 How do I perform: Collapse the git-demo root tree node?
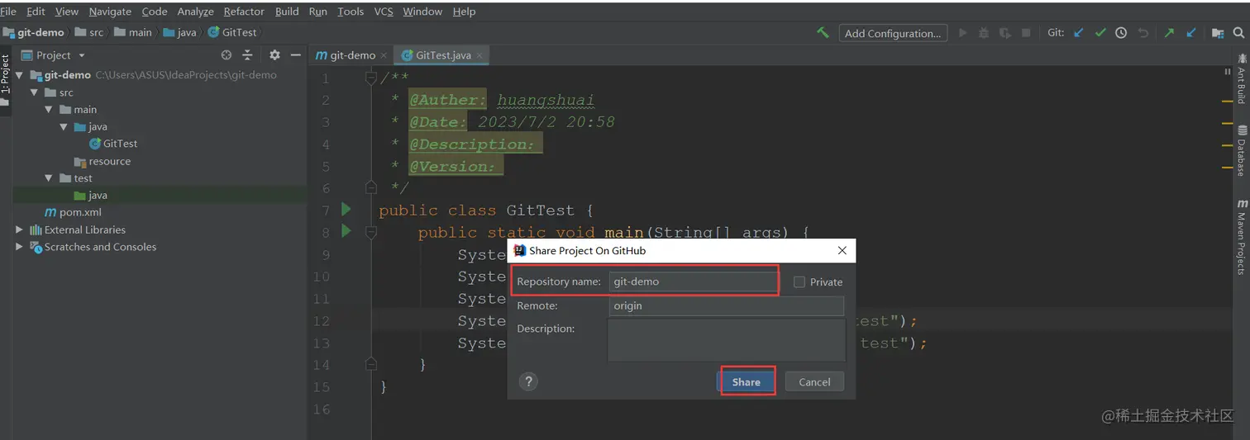[19, 75]
